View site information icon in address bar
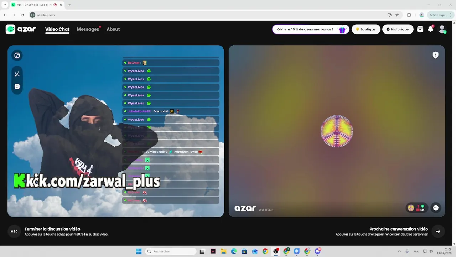 32,15
